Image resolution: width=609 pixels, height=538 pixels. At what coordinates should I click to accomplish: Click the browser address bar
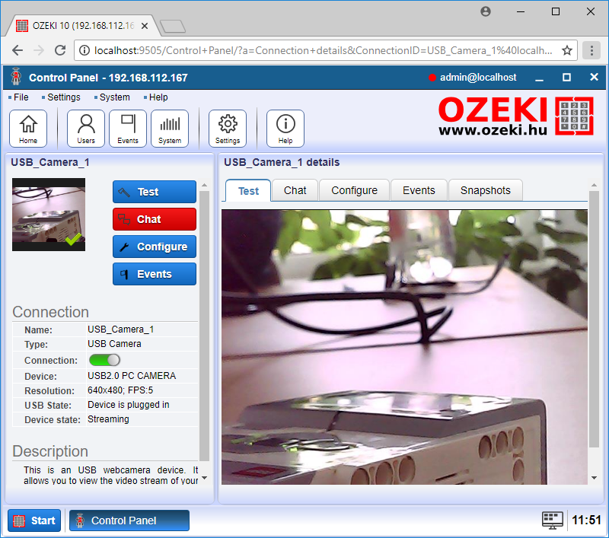click(x=326, y=50)
